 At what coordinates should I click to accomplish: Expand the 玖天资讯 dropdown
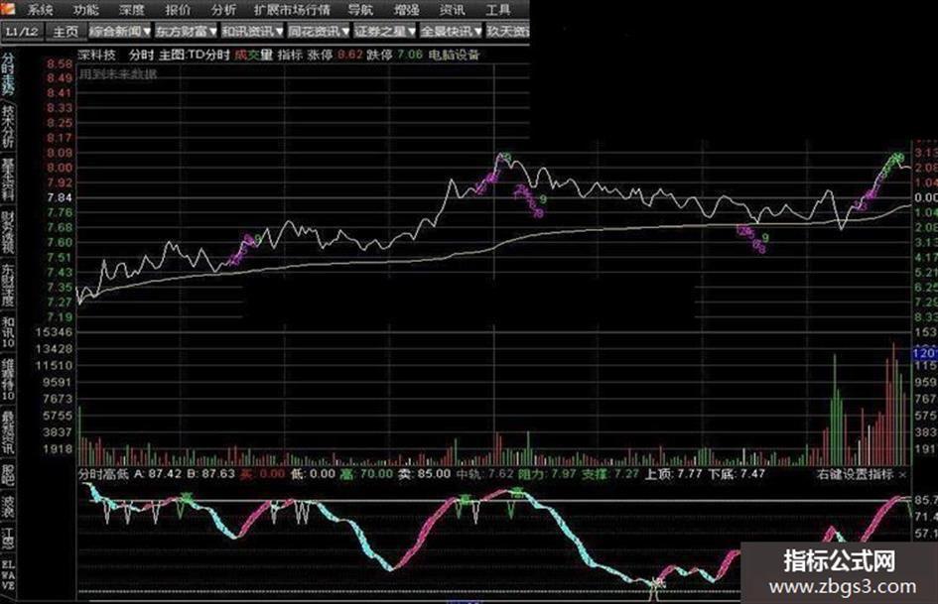(508, 31)
